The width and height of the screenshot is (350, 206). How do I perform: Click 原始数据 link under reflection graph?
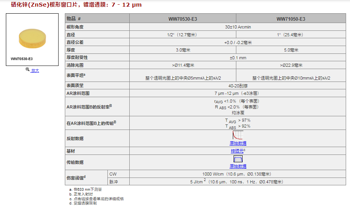(238, 144)
